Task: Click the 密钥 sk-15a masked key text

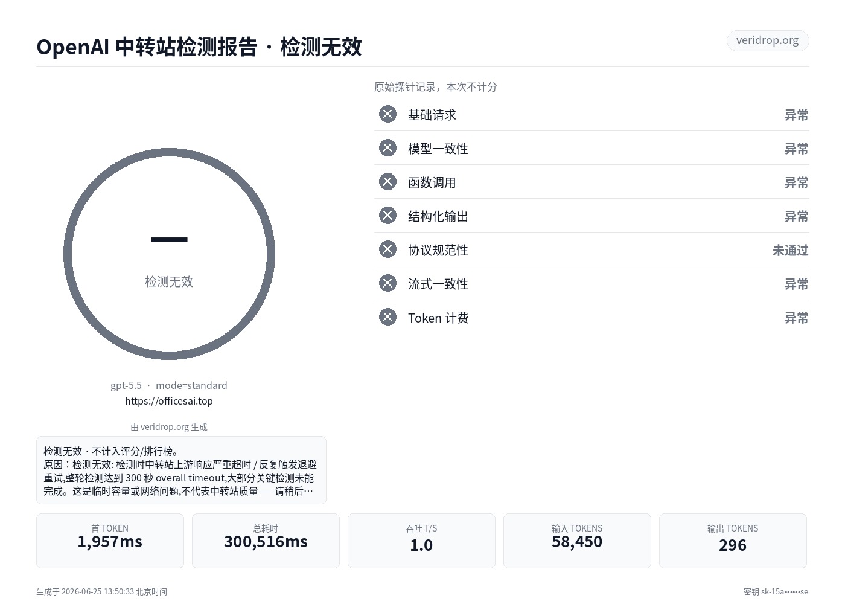Action: click(x=776, y=592)
